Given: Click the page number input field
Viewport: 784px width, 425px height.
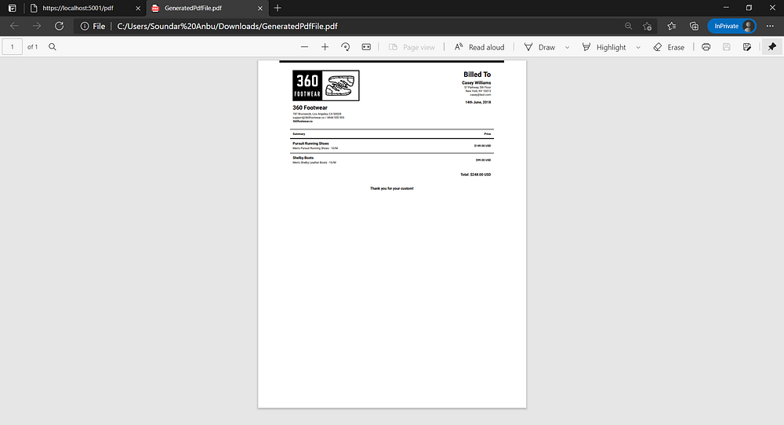Looking at the screenshot, I should (13, 47).
